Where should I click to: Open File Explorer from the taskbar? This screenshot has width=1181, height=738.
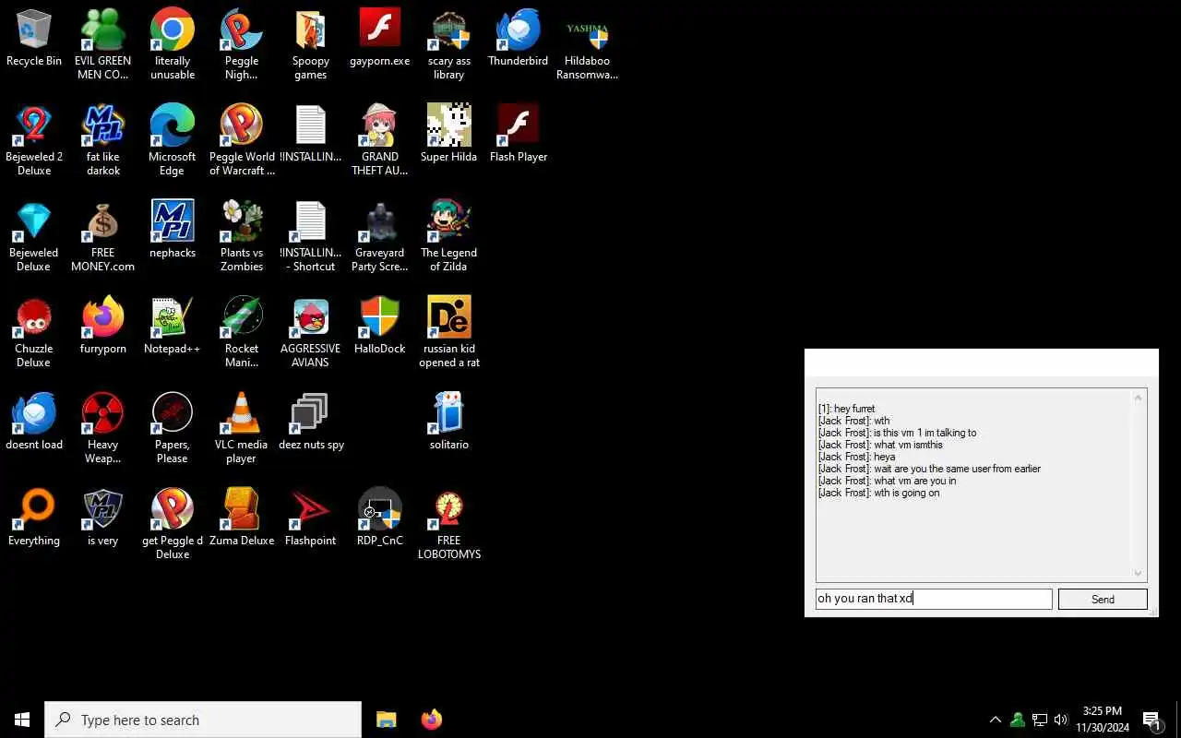click(x=386, y=720)
